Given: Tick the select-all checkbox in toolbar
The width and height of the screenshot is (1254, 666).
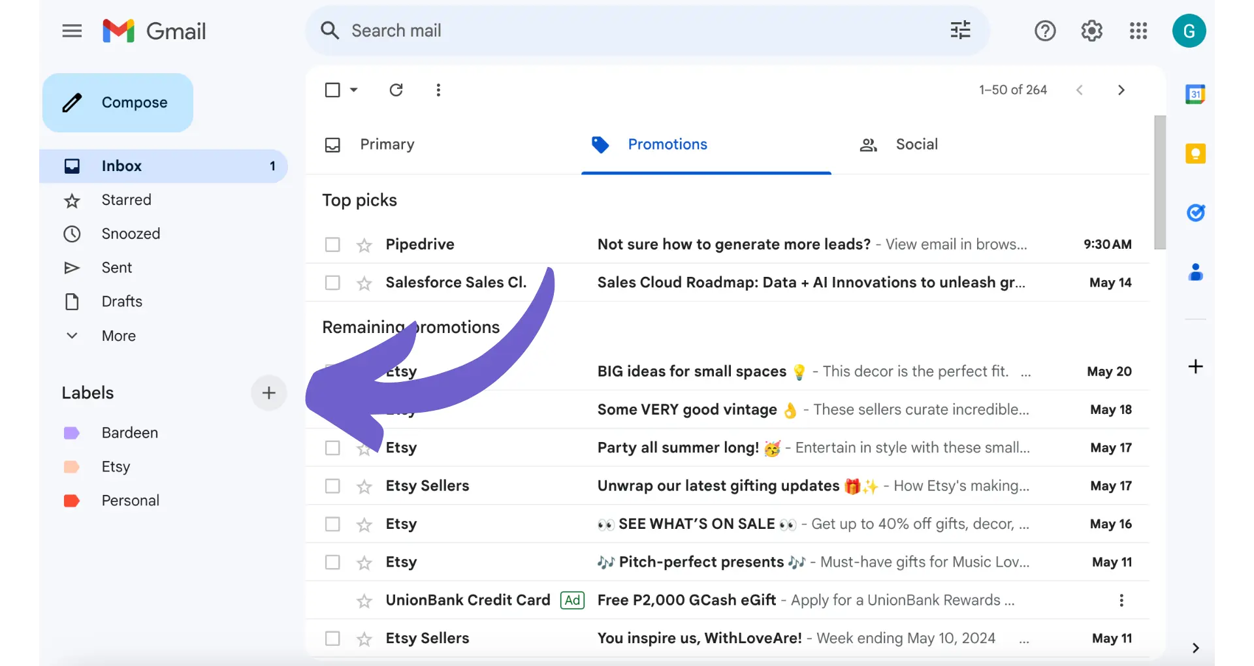Looking at the screenshot, I should tap(332, 90).
